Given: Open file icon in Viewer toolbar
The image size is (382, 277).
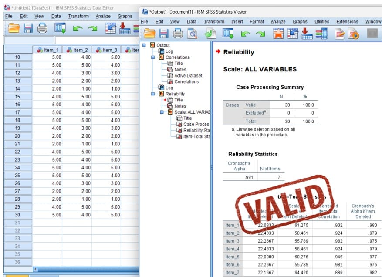Looking at the screenshot, I should coord(149,34).
